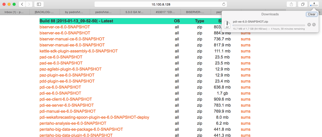Open biserver-manual-ee-6.0-SNAPSHOT link
322x137 pixels.
72,45
